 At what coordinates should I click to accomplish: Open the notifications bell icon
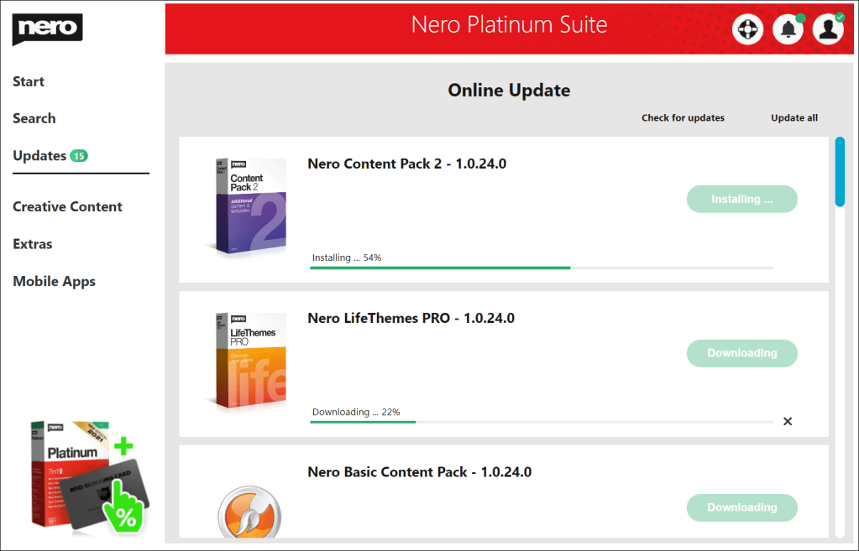click(x=788, y=29)
